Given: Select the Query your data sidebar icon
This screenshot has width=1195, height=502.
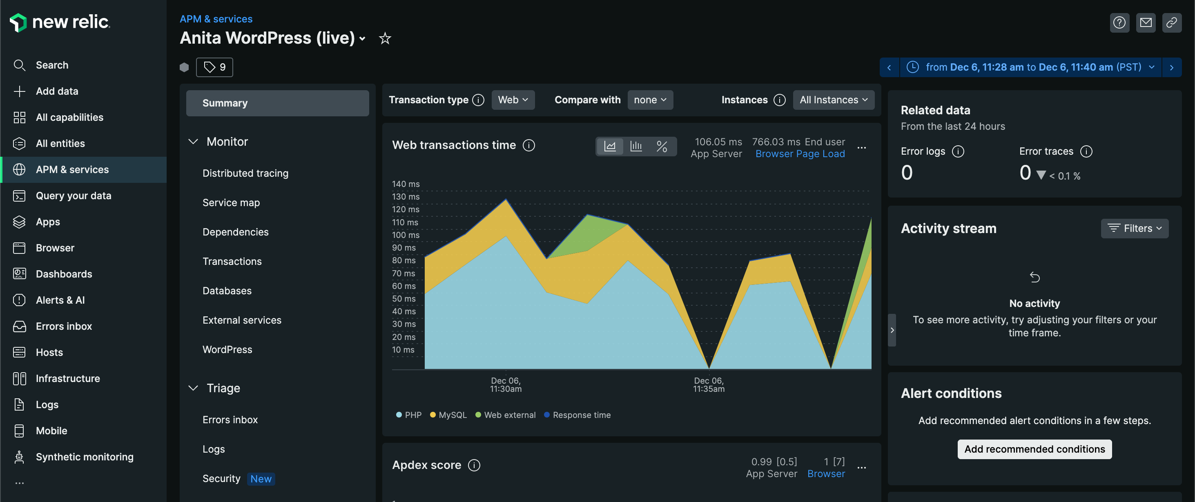Looking at the screenshot, I should tap(19, 195).
